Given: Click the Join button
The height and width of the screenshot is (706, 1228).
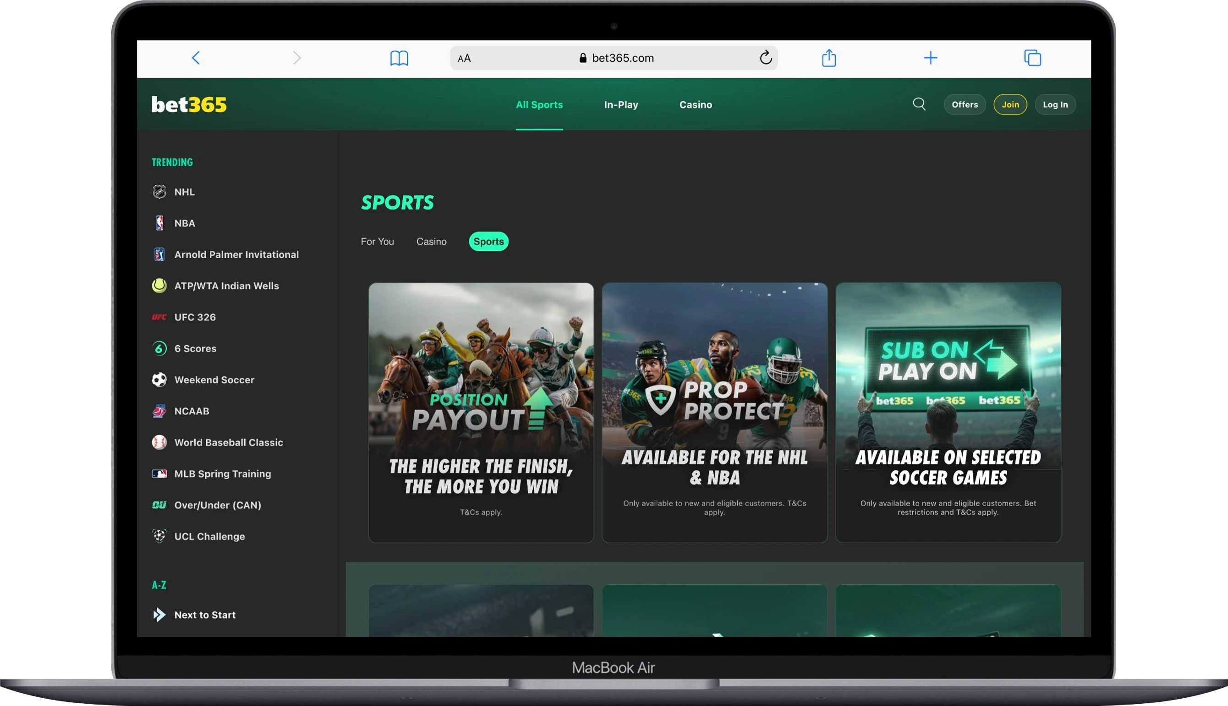Looking at the screenshot, I should (x=1010, y=104).
